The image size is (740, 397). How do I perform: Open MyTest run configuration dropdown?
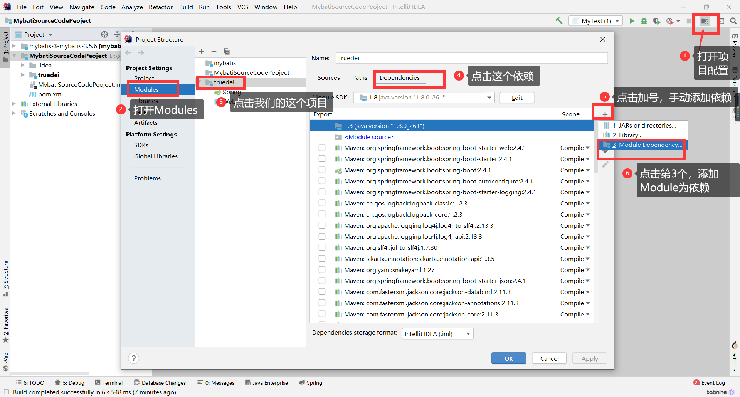pyautogui.click(x=596, y=21)
